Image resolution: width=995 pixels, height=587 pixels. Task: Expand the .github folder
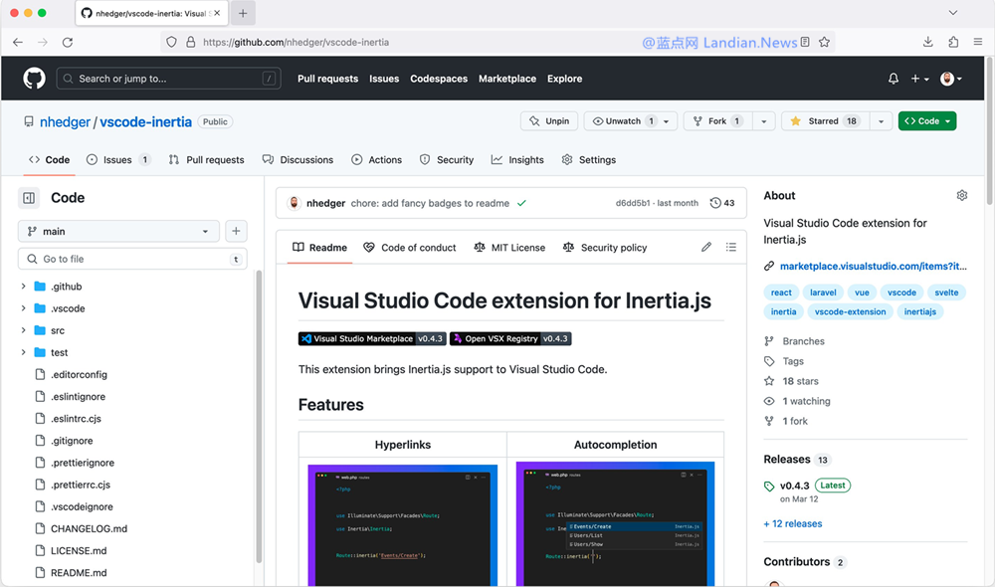(24, 287)
